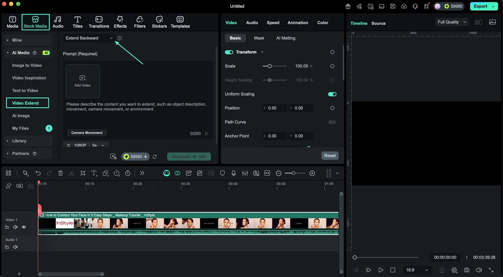
Task: Click the undo arrow in timeline toolbar
Action: pyautogui.click(x=38, y=173)
